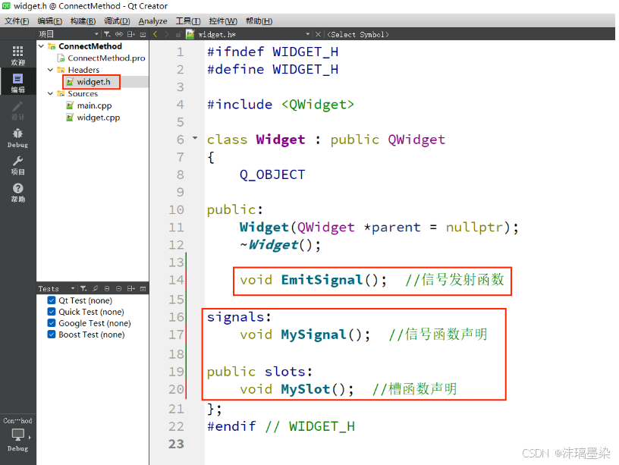This screenshot has height=465, width=619.
Task: Go forward to next editor location
Action: (167, 34)
